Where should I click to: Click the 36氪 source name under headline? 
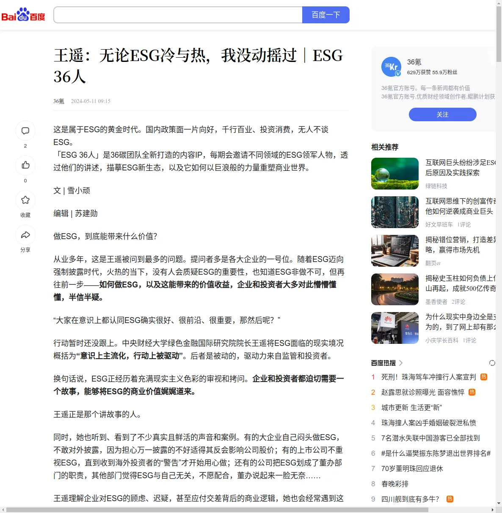pos(59,101)
